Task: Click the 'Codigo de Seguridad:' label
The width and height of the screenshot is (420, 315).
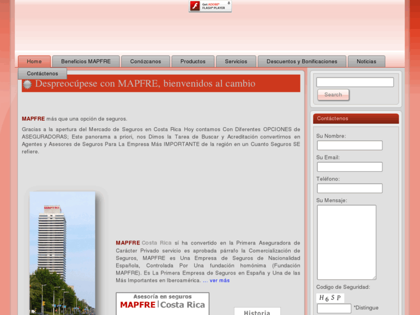Action: 343,287
